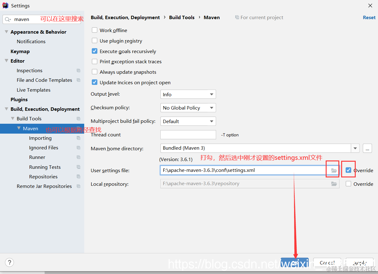This screenshot has width=378, height=274.
Task: Click Build, Execution, Deployment in breadcrumb
Action: [125, 18]
